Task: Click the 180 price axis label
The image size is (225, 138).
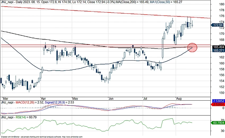Action: click(x=222, y=4)
